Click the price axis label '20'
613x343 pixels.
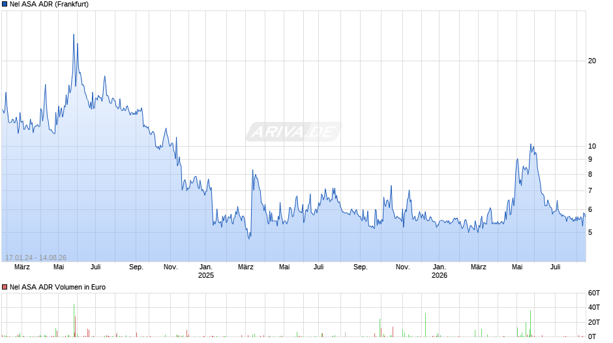tap(592, 61)
